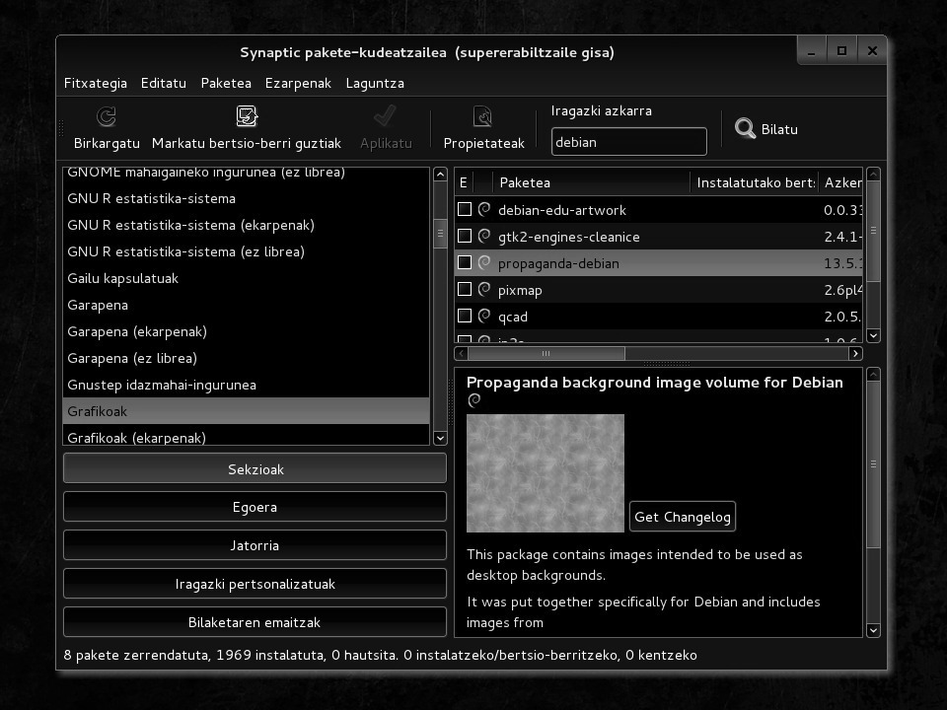The width and height of the screenshot is (947, 710).
Task: Sort by Instalatutako bertsioa column header
Action: [755, 182]
